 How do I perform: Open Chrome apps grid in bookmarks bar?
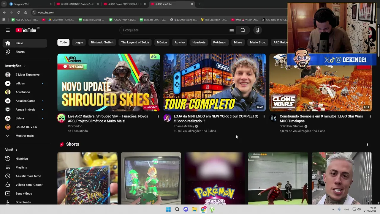tap(4, 20)
